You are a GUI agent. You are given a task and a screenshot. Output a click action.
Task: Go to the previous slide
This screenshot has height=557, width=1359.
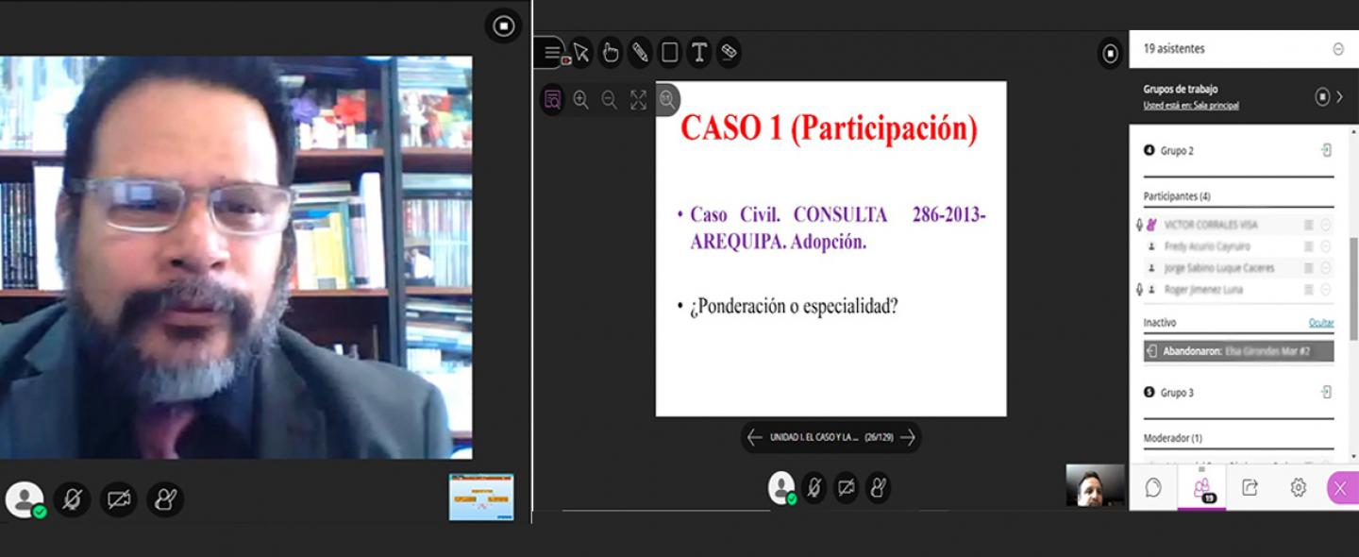(754, 437)
